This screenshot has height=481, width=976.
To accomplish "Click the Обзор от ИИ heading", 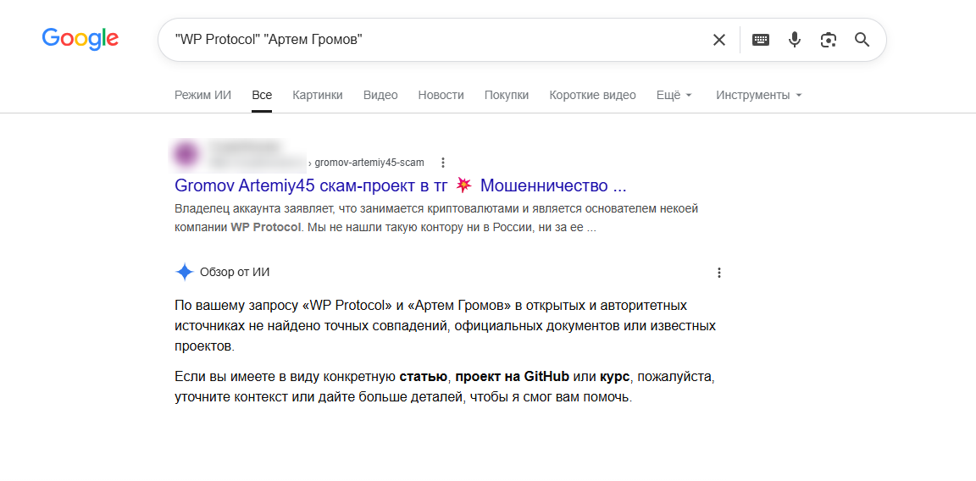I will tap(235, 272).
